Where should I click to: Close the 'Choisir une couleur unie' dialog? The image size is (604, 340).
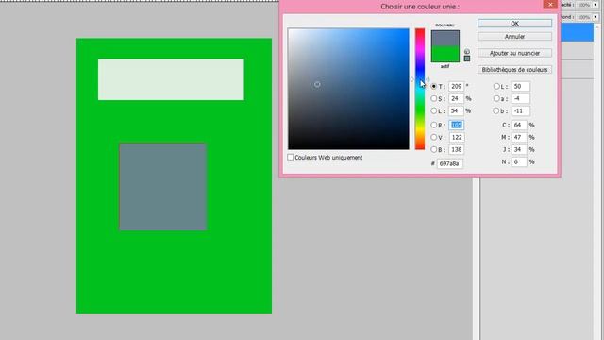[550, 4]
